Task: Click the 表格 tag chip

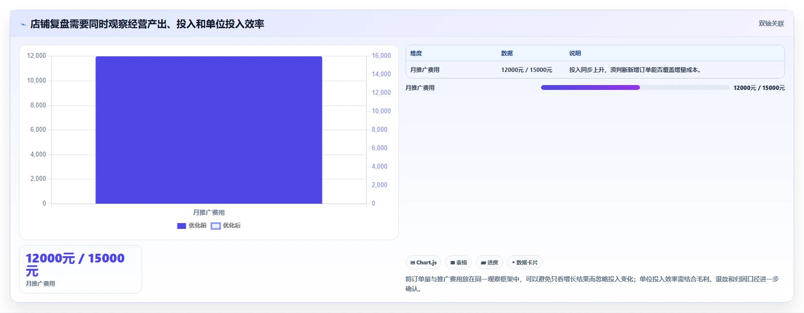Action: pyautogui.click(x=459, y=262)
